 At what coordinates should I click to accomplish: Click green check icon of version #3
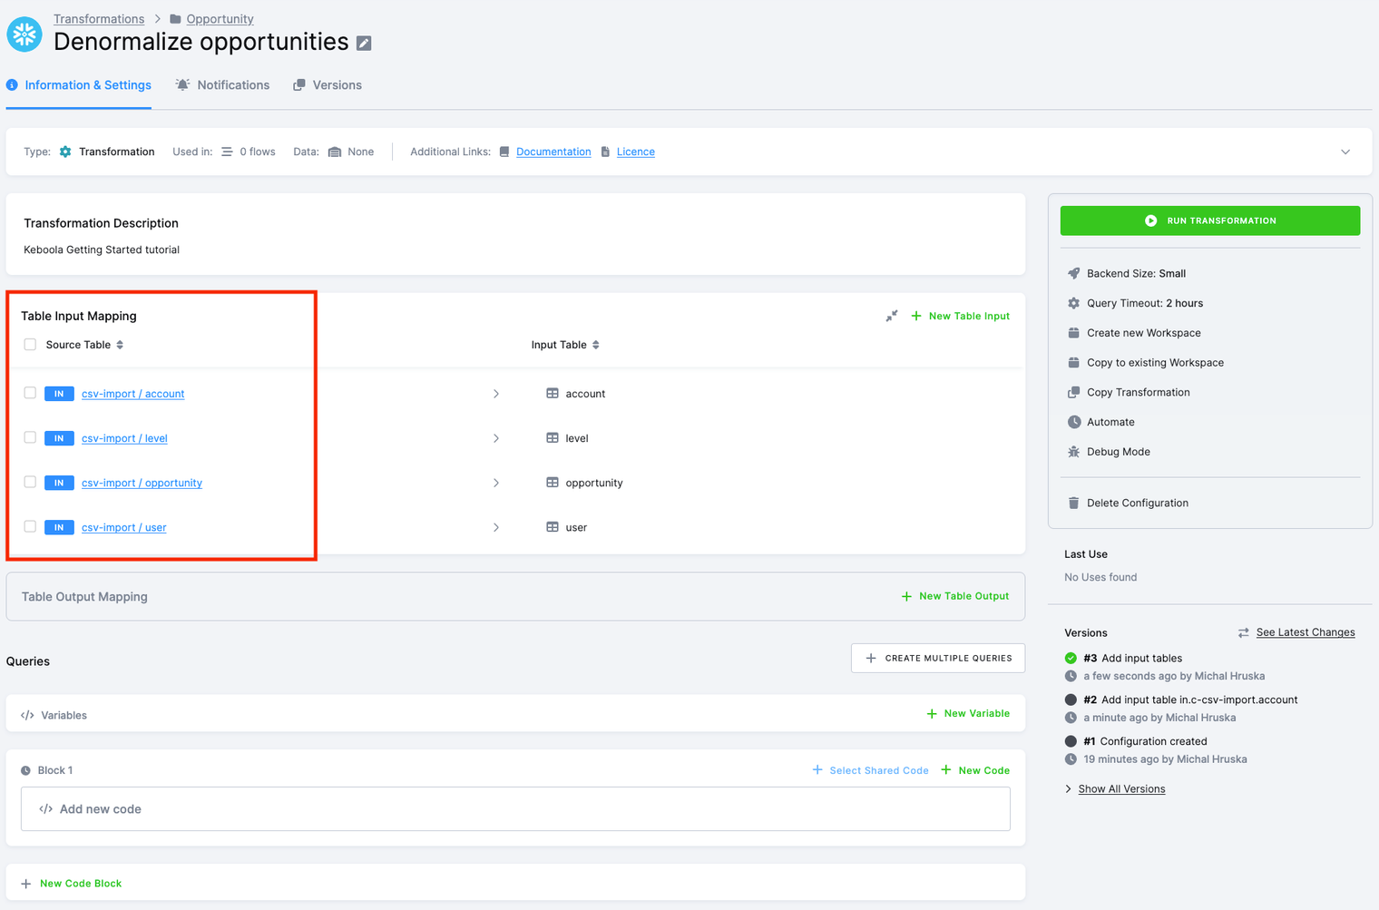1071,658
